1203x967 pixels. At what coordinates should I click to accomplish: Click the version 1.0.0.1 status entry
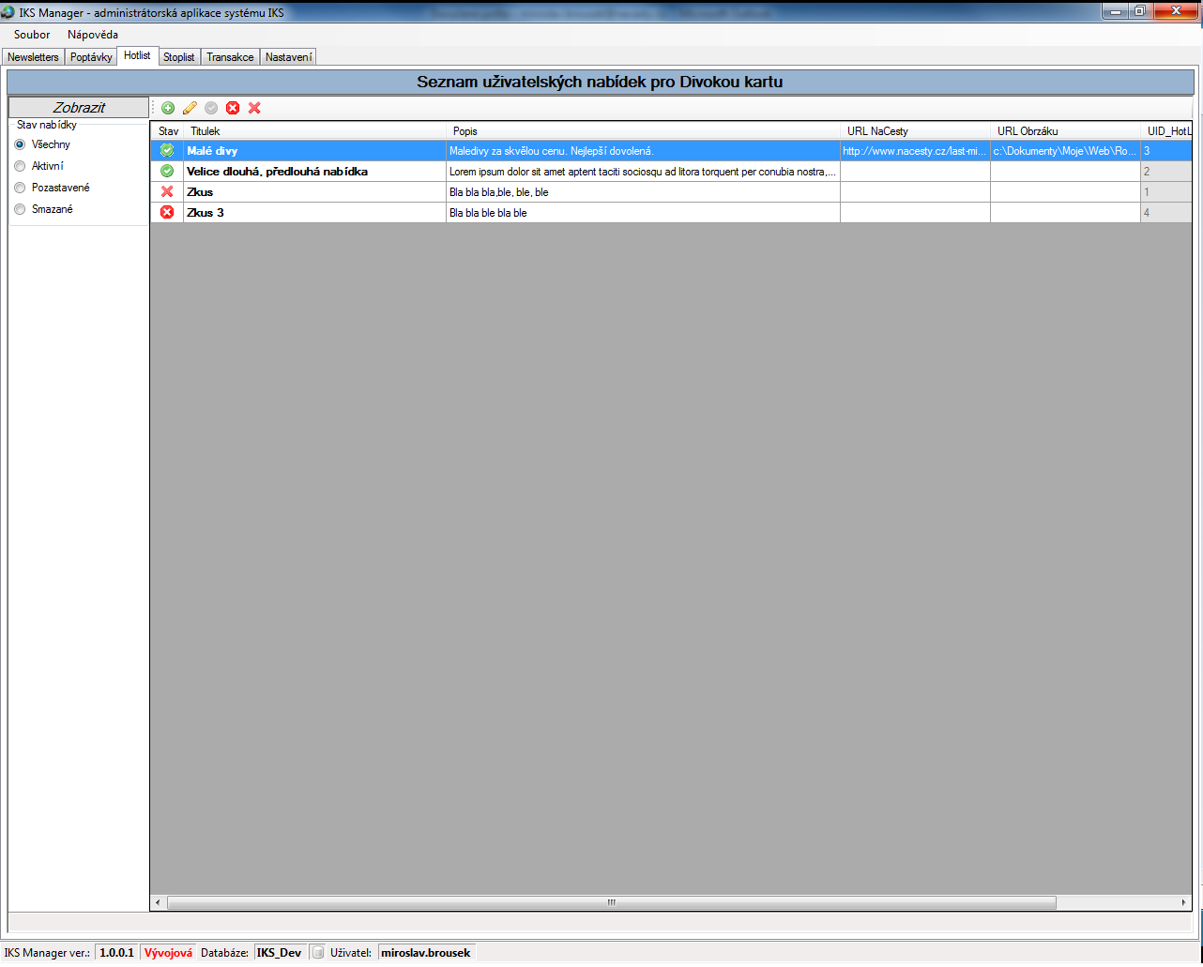(117, 952)
